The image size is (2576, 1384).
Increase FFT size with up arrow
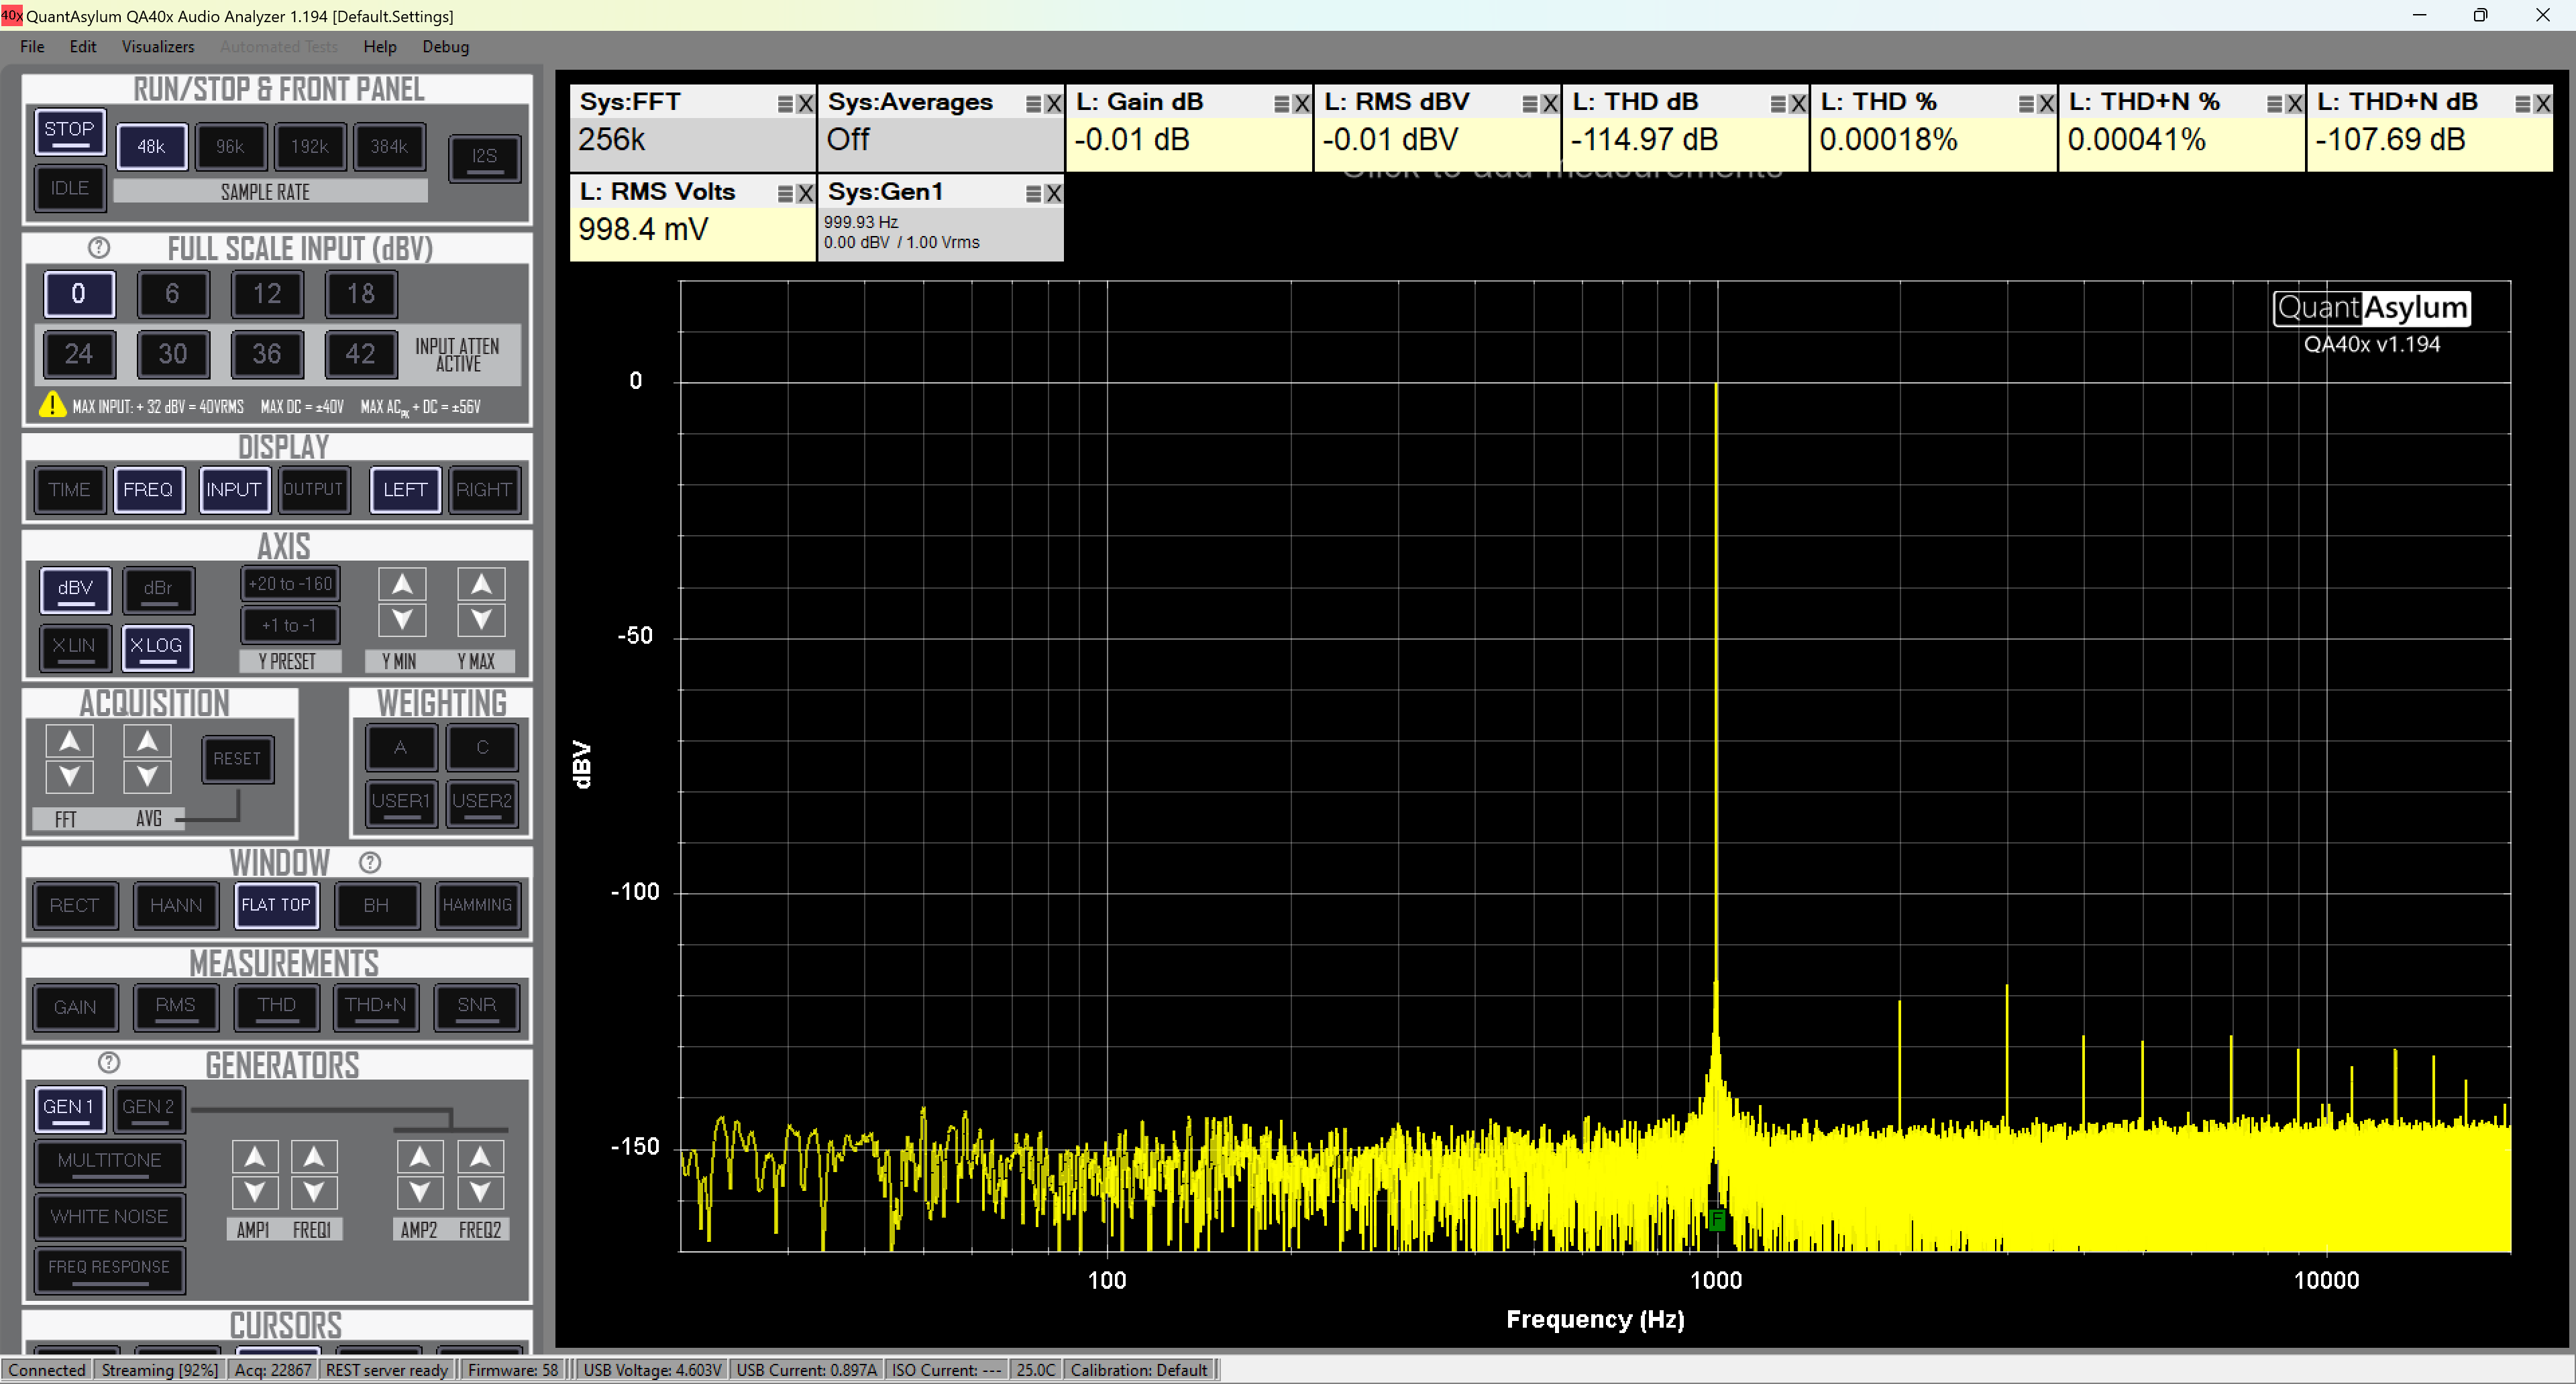coord(69,740)
